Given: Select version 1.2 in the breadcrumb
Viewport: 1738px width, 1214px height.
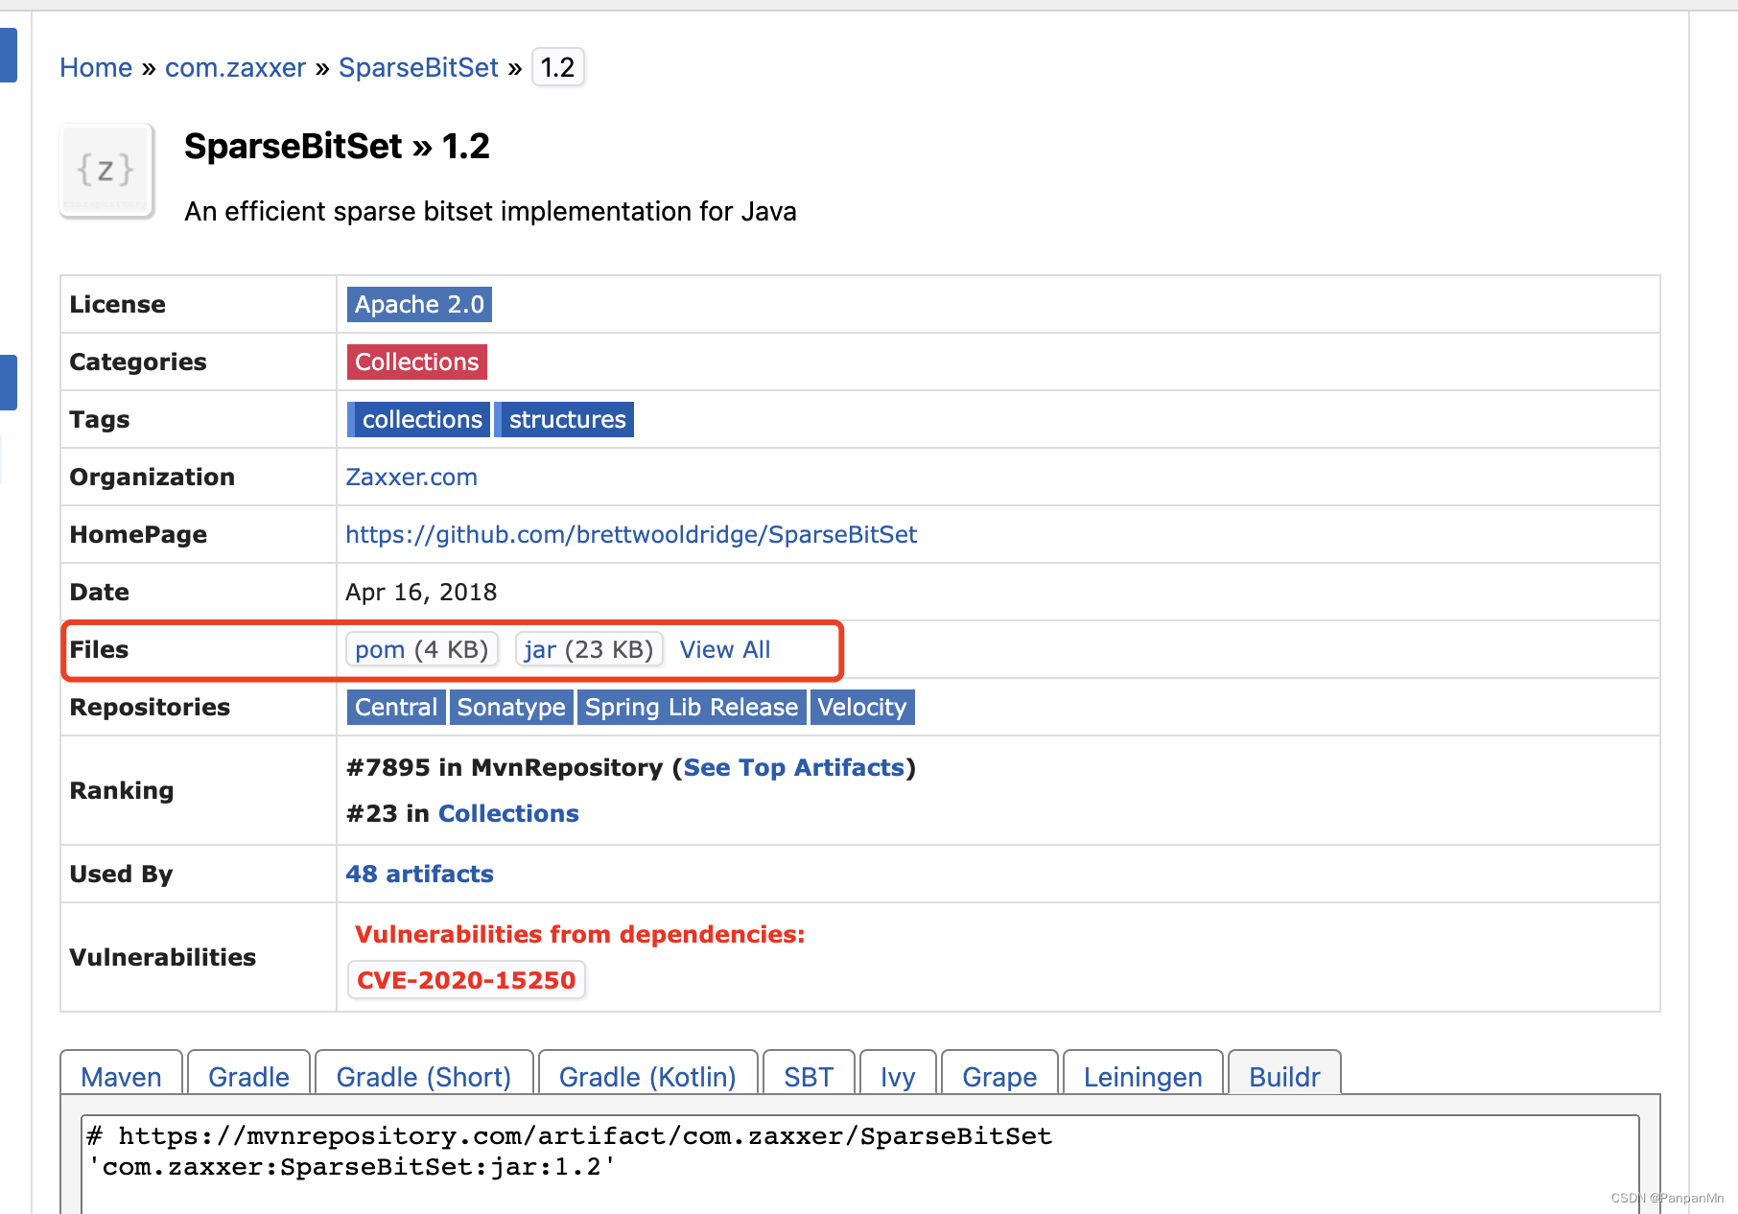Looking at the screenshot, I should (x=557, y=67).
